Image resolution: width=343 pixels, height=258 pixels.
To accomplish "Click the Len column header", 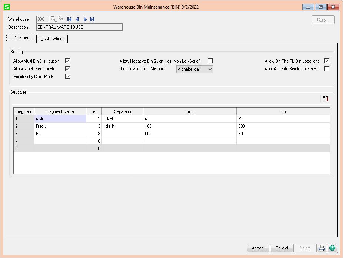I will click(x=94, y=111).
